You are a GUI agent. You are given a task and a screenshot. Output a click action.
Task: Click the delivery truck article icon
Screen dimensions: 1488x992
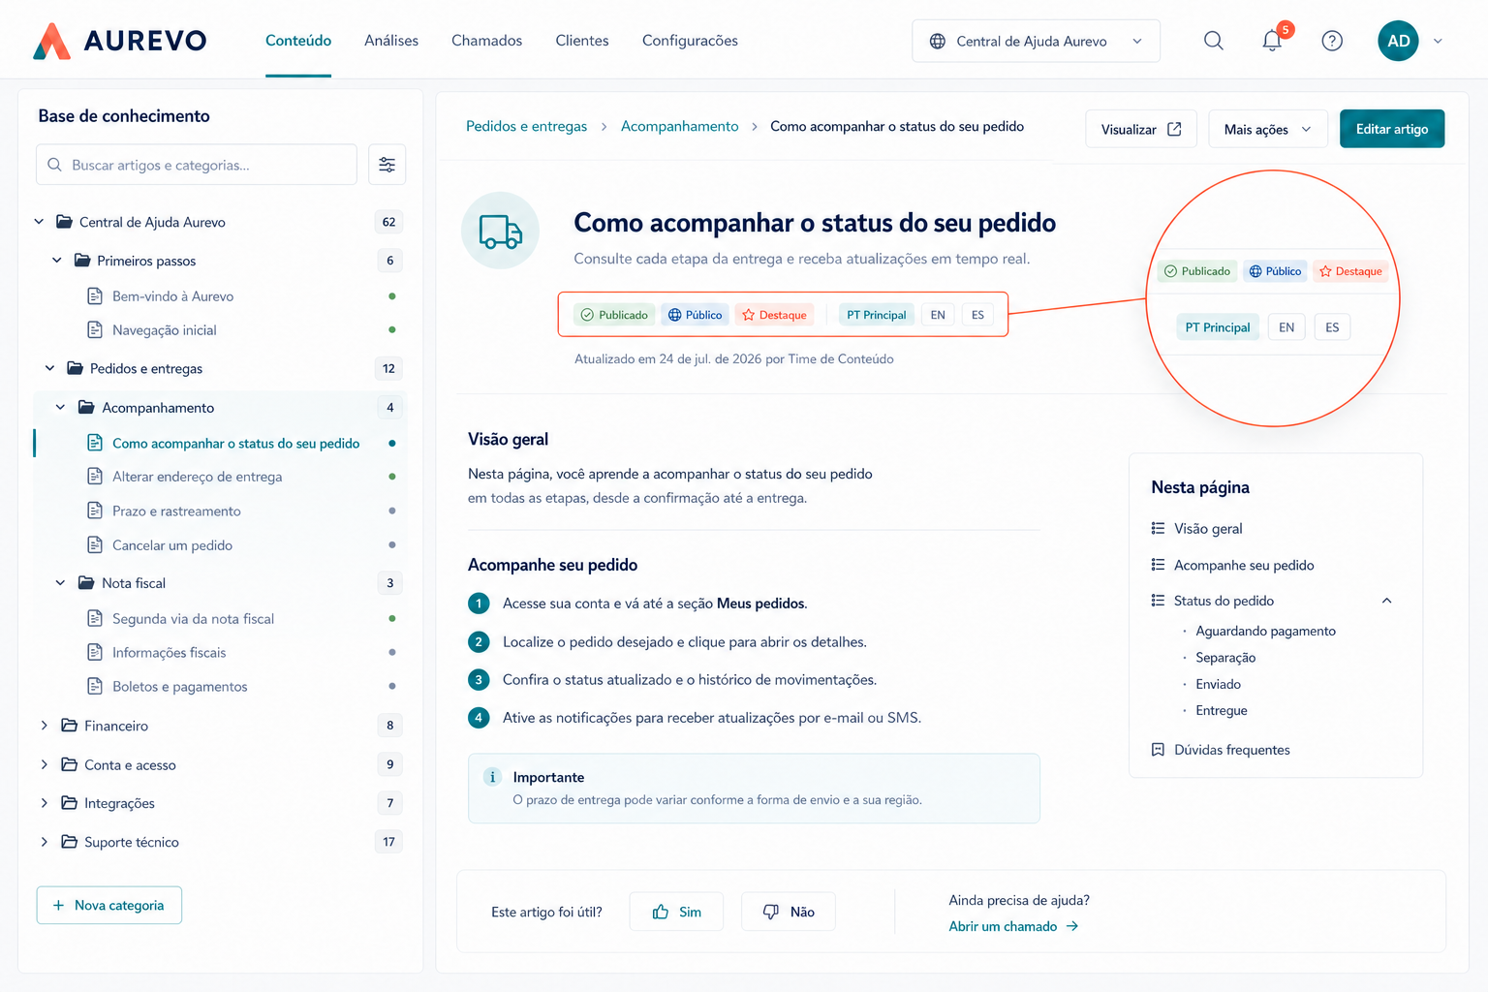click(x=500, y=231)
